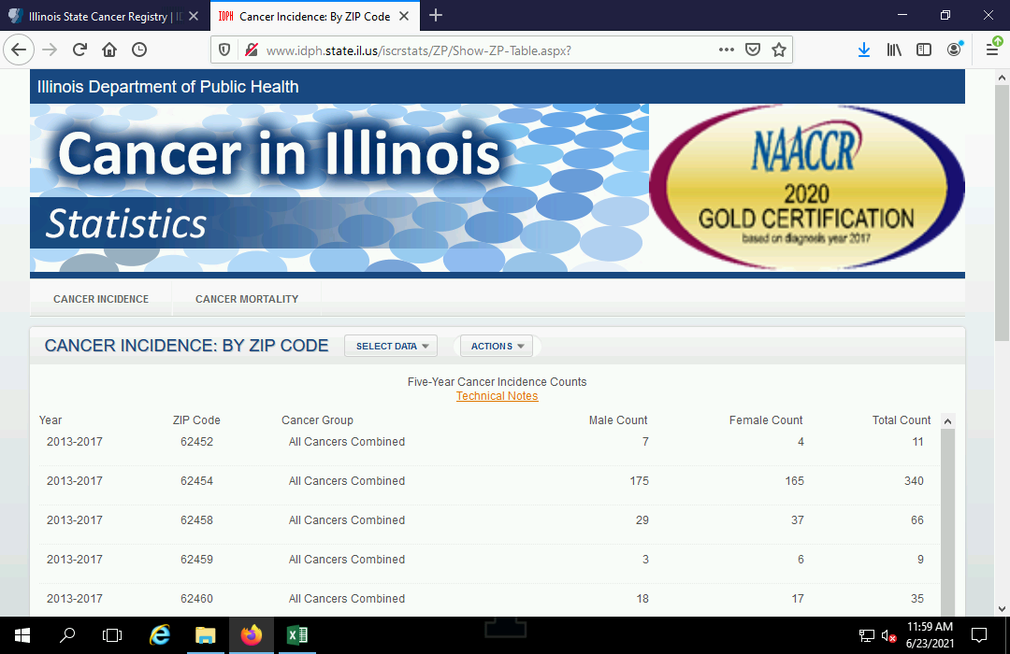Viewport: 1010px width, 654px height.
Task: Toggle the sidebar view icon
Action: [x=924, y=50]
